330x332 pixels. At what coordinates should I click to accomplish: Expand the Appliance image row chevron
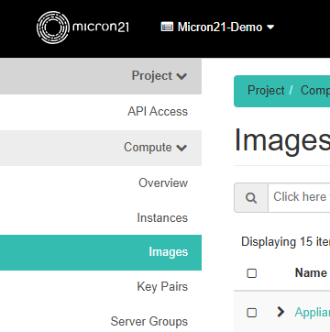[x=280, y=312]
